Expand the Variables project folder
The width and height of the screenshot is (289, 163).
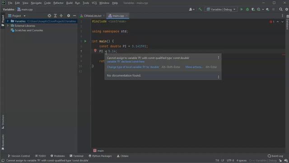8,21
